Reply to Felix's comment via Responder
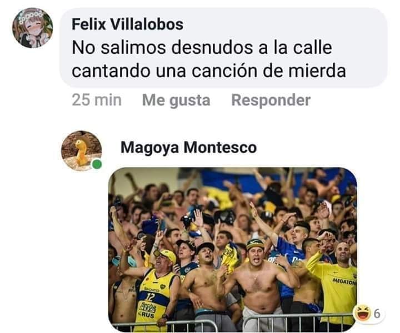This screenshot has width=400, height=333. (x=271, y=100)
